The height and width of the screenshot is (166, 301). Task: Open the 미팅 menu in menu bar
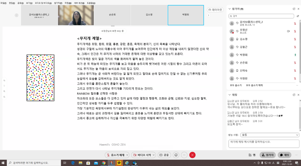point(68,3)
